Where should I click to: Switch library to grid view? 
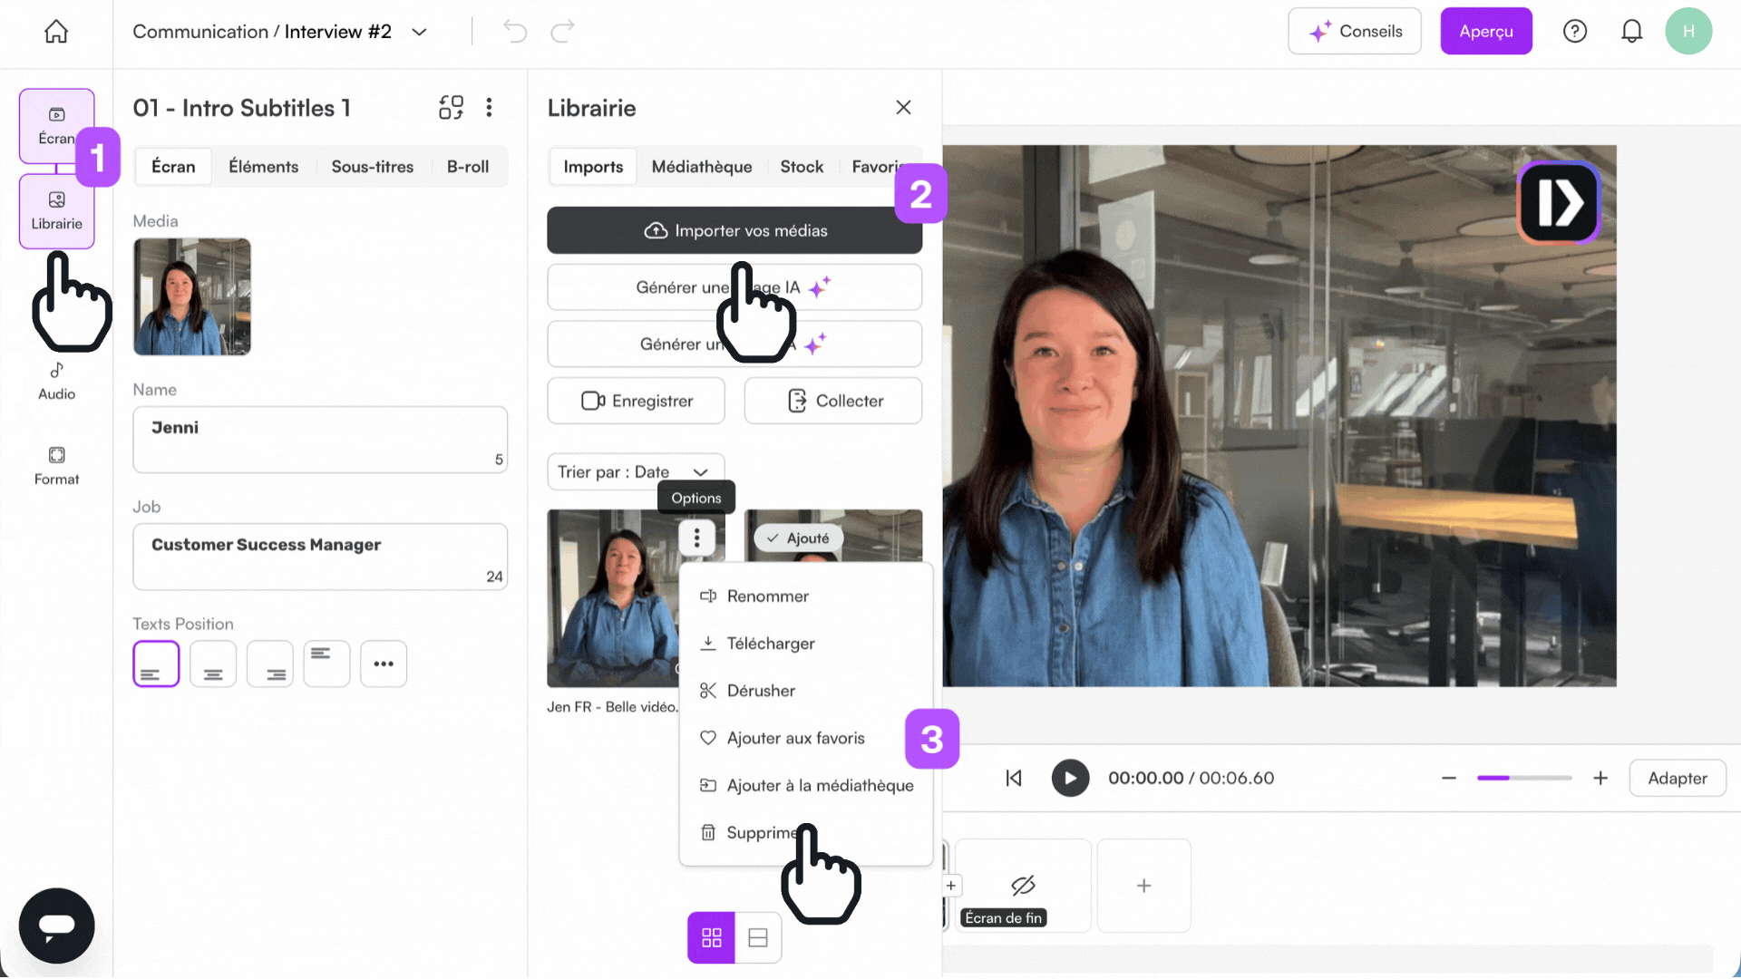(711, 937)
